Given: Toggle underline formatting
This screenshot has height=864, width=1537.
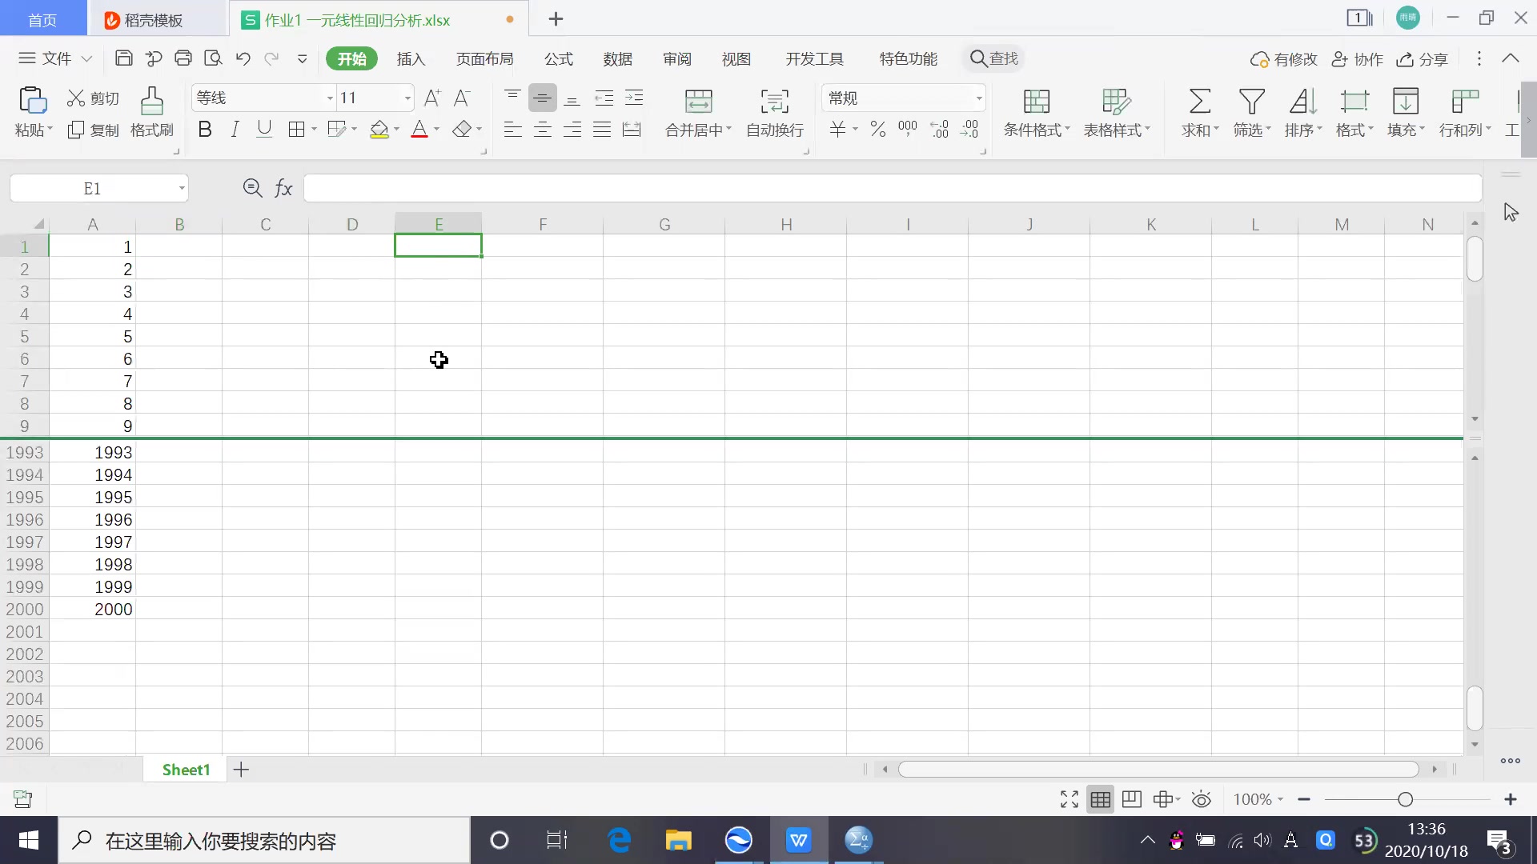Looking at the screenshot, I should (265, 128).
